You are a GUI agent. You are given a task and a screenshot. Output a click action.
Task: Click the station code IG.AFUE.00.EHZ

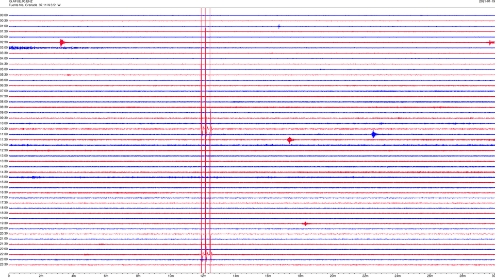pyautogui.click(x=21, y=2)
